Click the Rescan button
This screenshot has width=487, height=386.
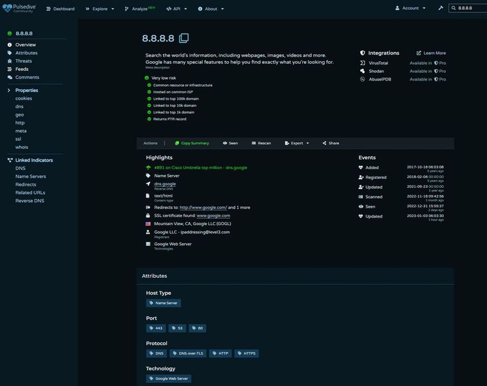[261, 143]
